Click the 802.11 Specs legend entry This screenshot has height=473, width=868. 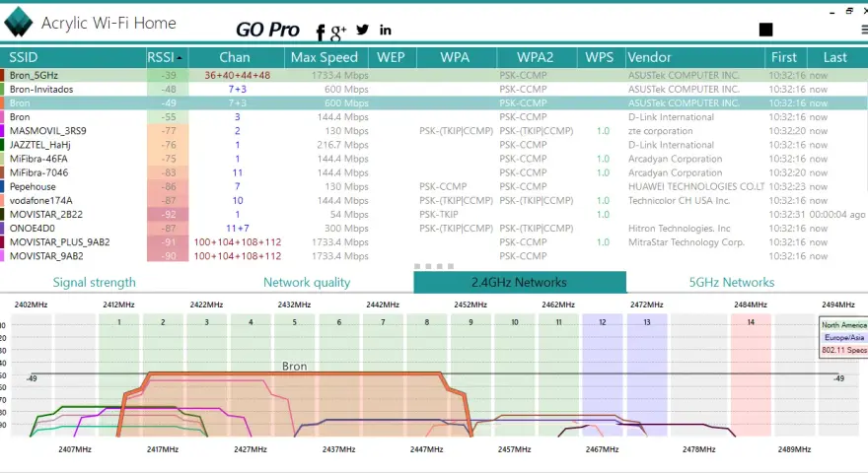click(x=843, y=350)
